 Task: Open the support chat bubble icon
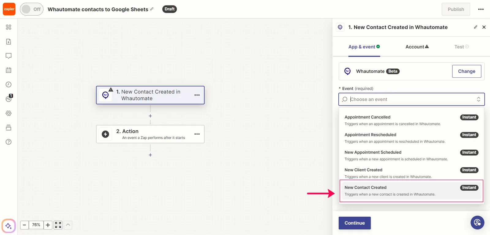pos(477,222)
